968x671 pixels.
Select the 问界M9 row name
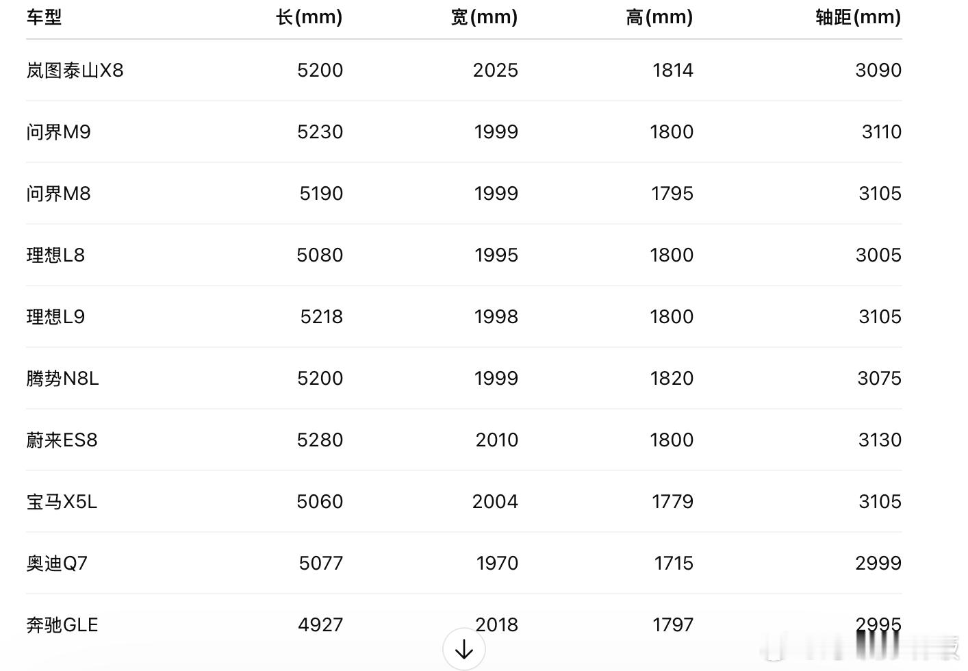58,132
